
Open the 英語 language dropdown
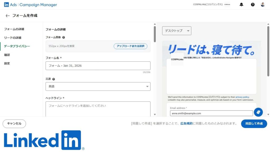[98, 86]
